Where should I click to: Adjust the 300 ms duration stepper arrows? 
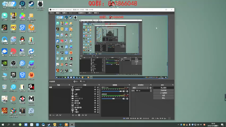(x=151, y=91)
